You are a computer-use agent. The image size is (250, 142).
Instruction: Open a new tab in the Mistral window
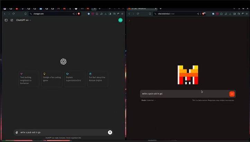click(160, 9)
